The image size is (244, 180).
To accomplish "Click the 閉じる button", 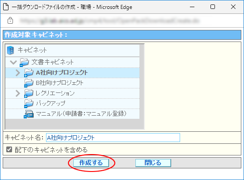I will tap(153, 163).
